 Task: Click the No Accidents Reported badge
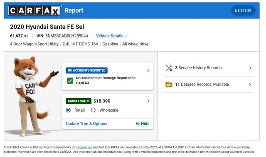[87, 70]
